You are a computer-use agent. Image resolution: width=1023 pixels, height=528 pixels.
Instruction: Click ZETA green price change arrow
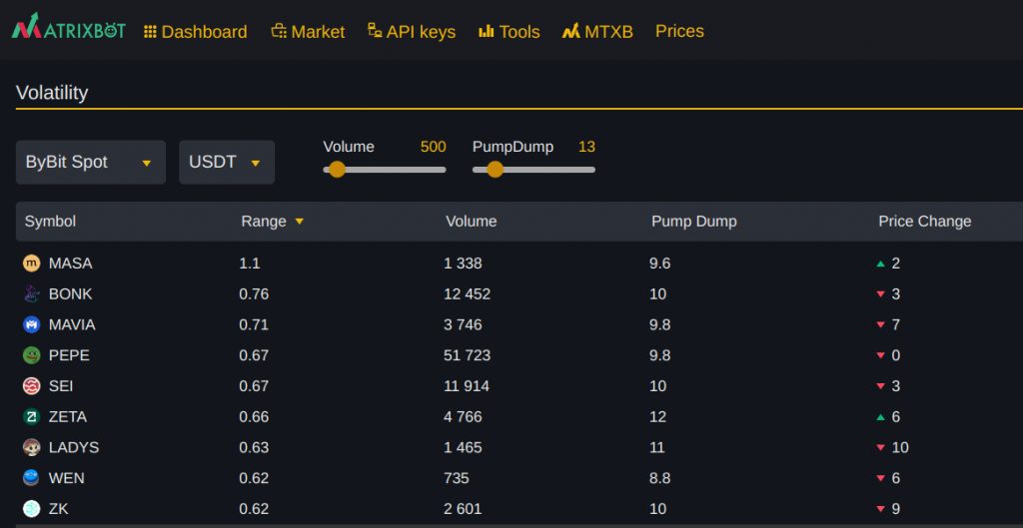coord(880,417)
